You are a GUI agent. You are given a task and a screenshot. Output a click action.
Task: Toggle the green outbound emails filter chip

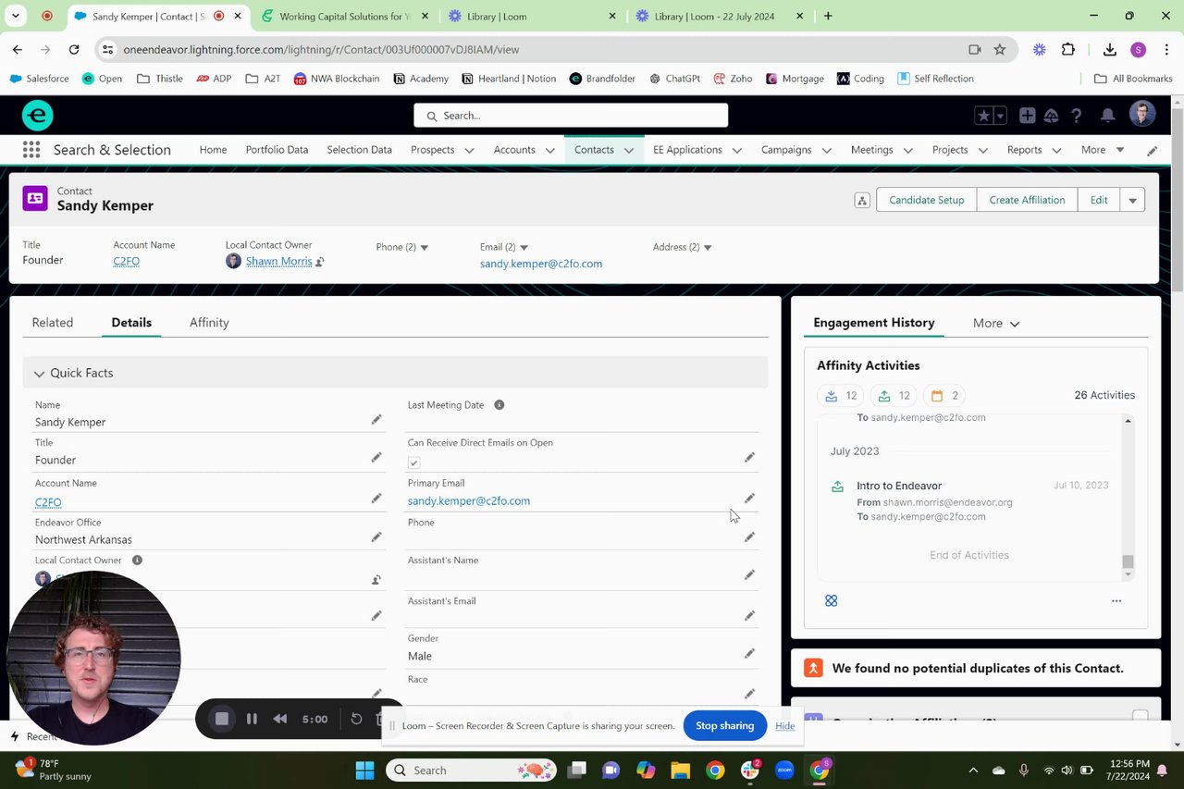click(x=894, y=396)
